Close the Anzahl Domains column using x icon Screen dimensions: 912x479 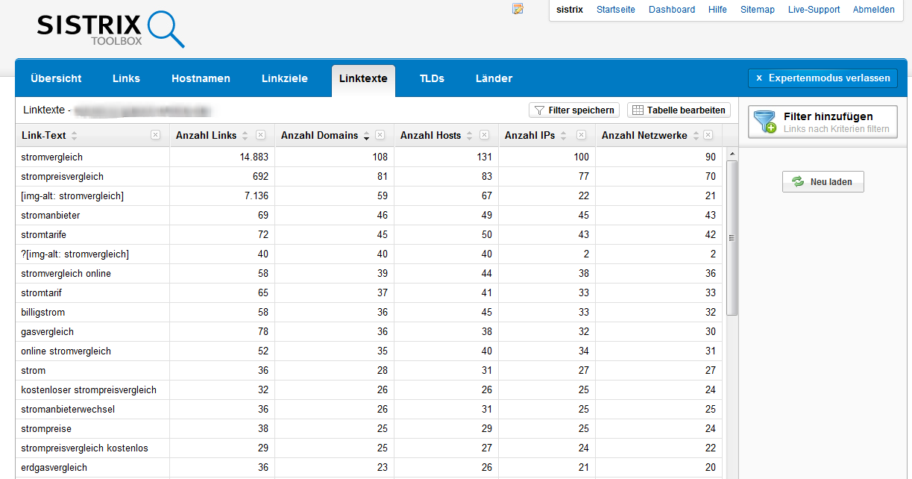[380, 135]
